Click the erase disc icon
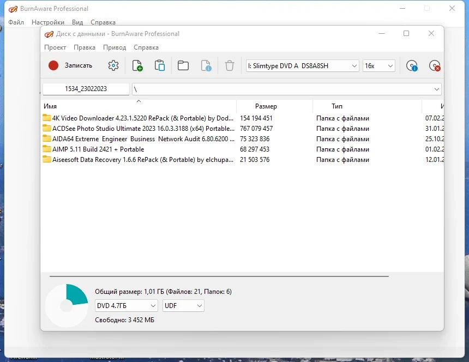469x362 pixels. click(x=435, y=65)
